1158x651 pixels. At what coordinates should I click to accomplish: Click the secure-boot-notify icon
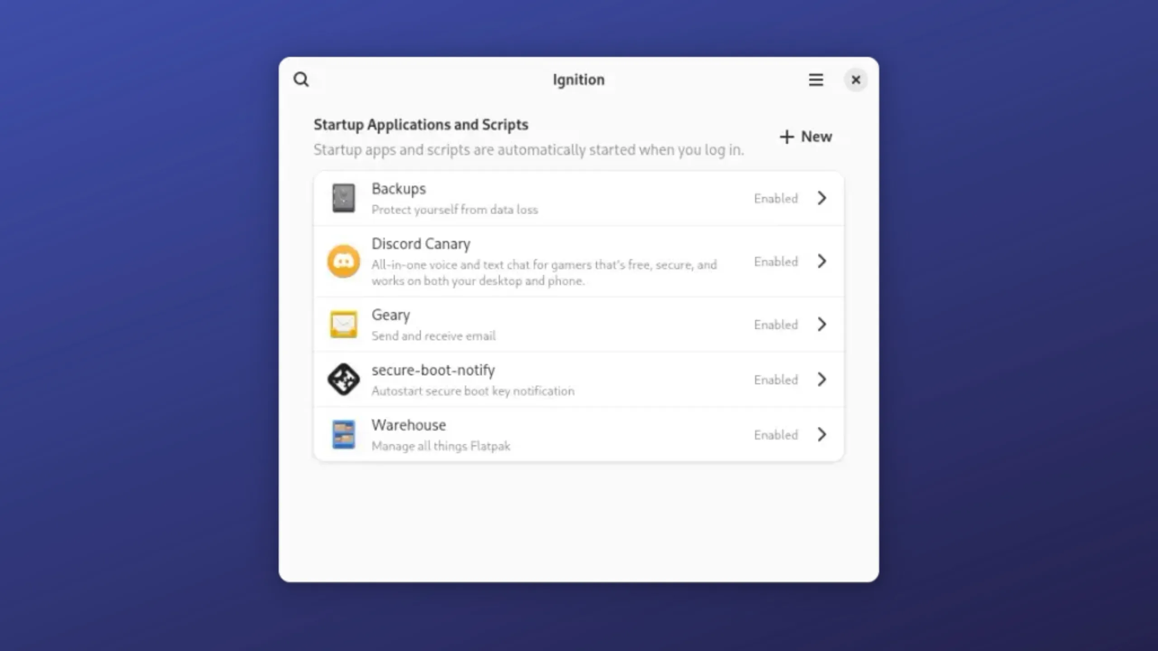tap(343, 379)
